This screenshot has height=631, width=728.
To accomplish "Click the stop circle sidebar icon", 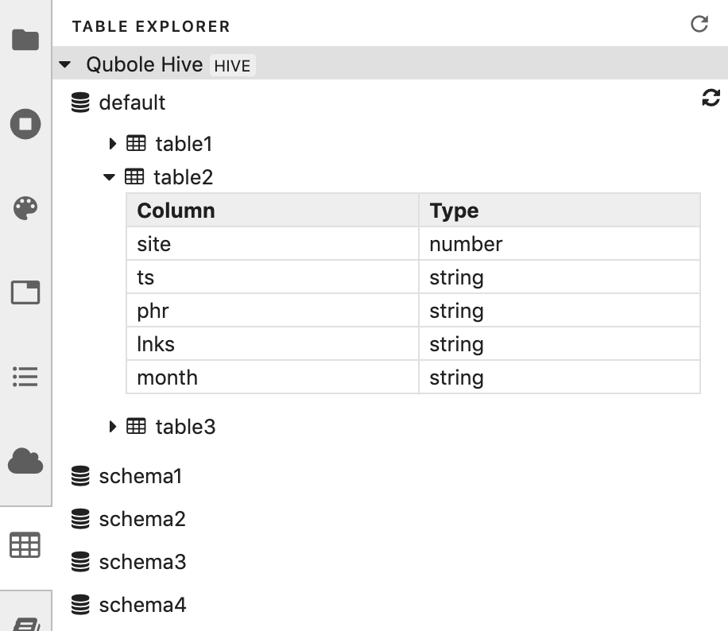I will pyautogui.click(x=25, y=124).
